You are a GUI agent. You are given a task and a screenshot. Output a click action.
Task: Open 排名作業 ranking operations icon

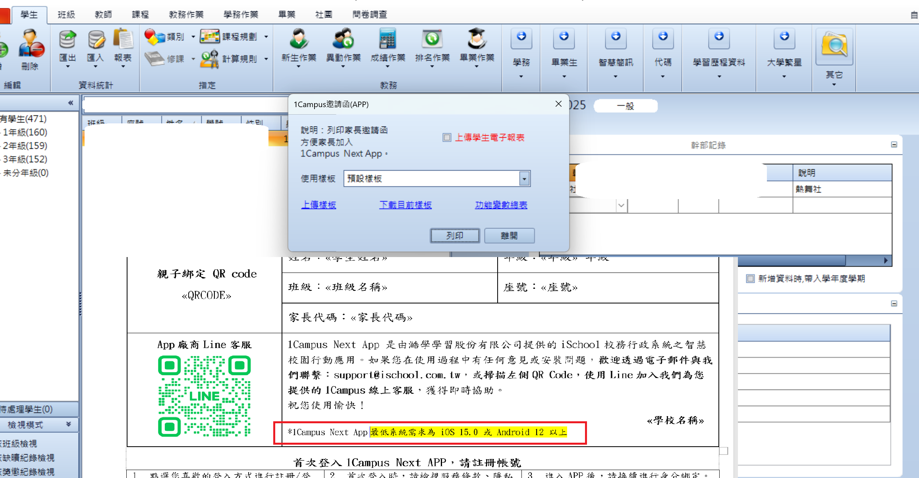(432, 38)
